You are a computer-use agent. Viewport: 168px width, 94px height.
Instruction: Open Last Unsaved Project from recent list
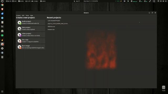(x=54, y=21)
